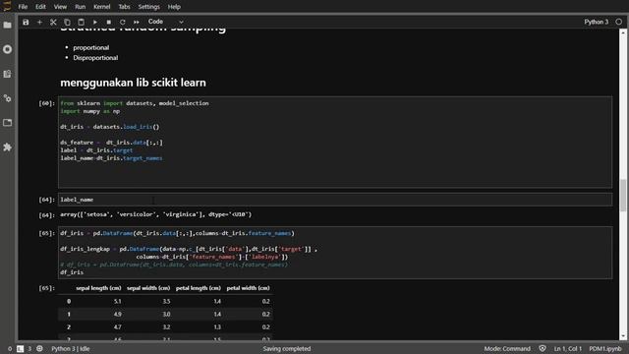Screen dimensions: 629x354
Task: Click the array output of label_name
Action: pyautogui.click(x=155, y=214)
